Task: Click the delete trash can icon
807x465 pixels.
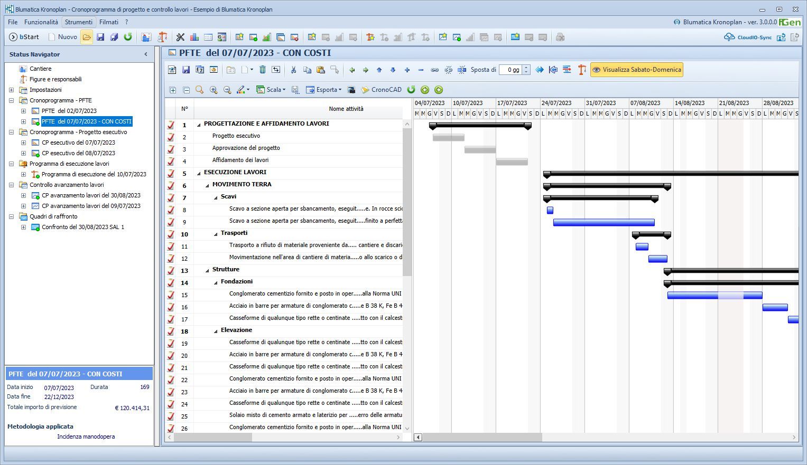Action: tap(263, 70)
